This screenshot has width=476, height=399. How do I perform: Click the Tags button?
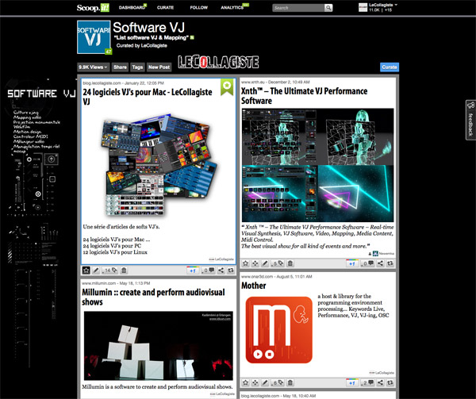(x=137, y=67)
